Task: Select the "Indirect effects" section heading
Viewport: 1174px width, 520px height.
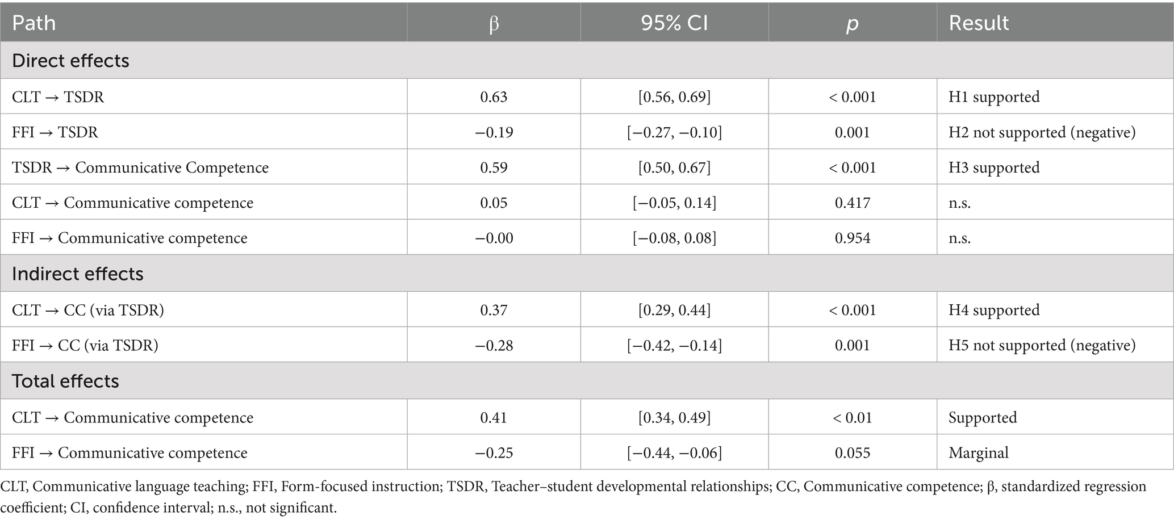Action: tap(77, 274)
